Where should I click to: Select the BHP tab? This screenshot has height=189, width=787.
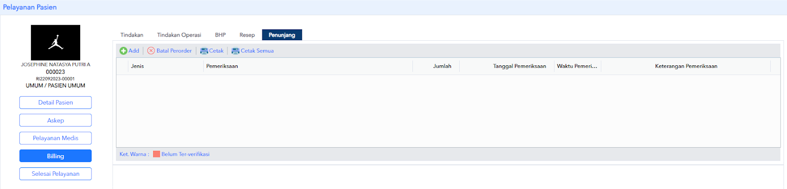pos(220,35)
